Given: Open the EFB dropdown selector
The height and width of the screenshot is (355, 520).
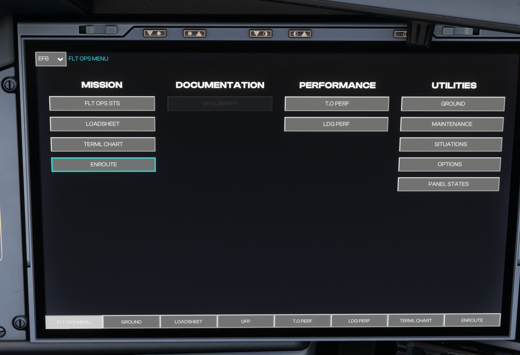Looking at the screenshot, I should pos(50,59).
